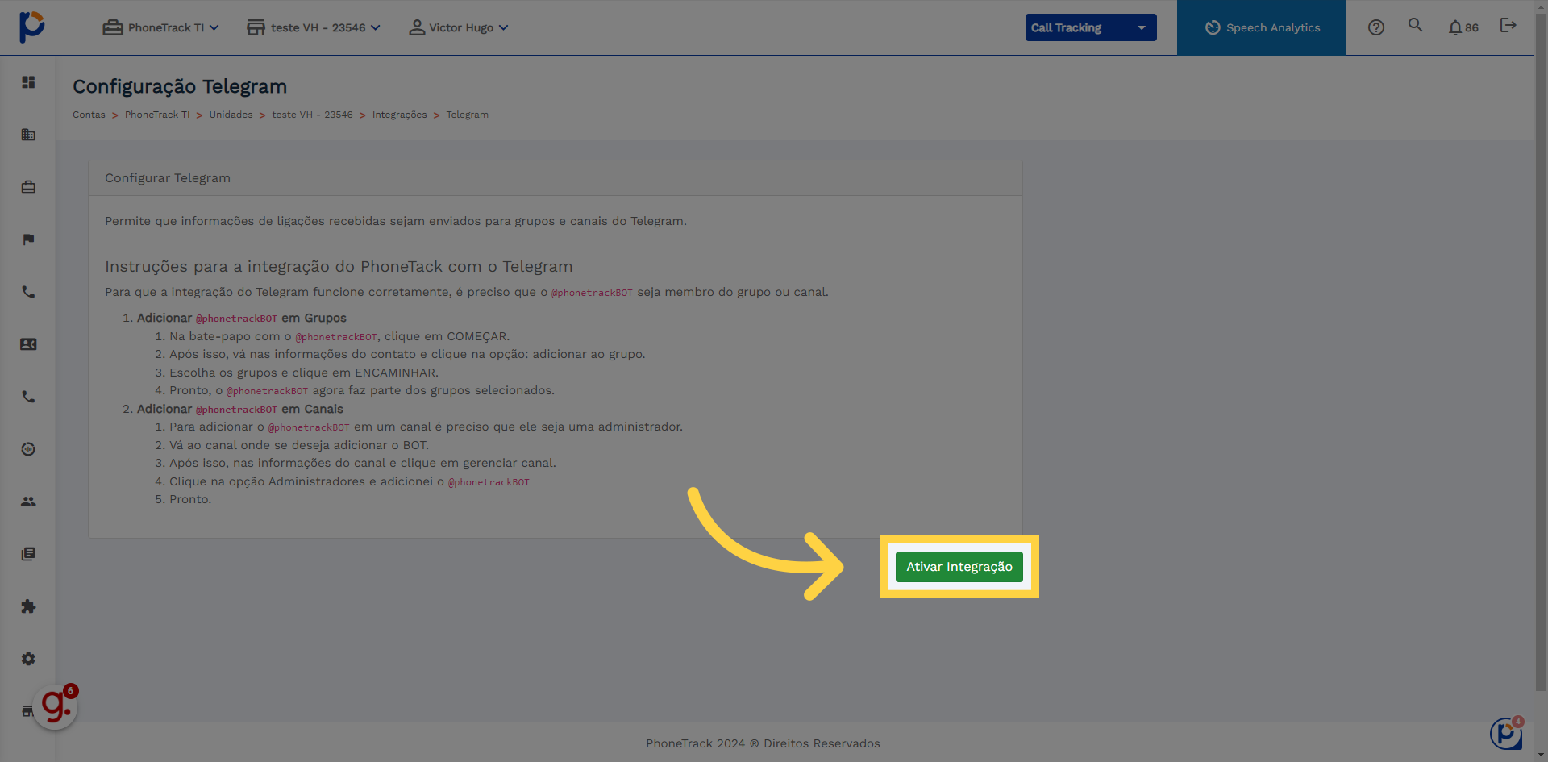This screenshot has height=762, width=1548.
Task: Open the settings gear icon in the sidebar
Action: click(28, 659)
